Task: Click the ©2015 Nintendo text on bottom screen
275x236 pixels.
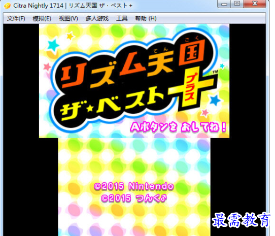Action: point(134,186)
